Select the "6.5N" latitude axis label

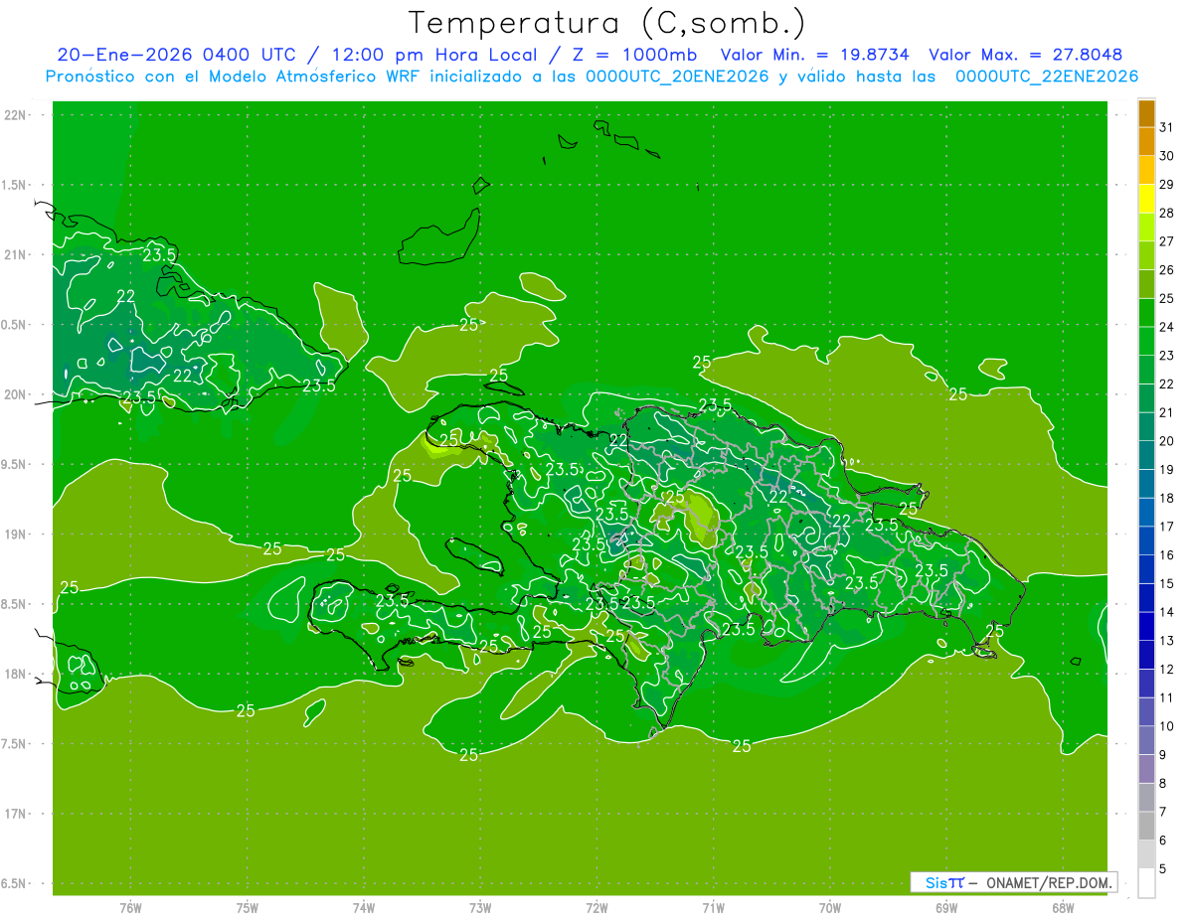point(16,883)
